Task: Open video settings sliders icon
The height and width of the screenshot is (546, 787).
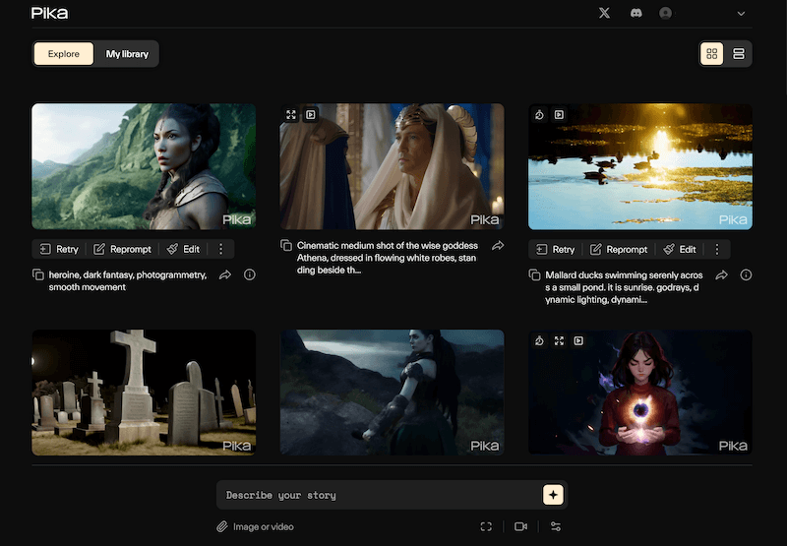Action: [556, 526]
